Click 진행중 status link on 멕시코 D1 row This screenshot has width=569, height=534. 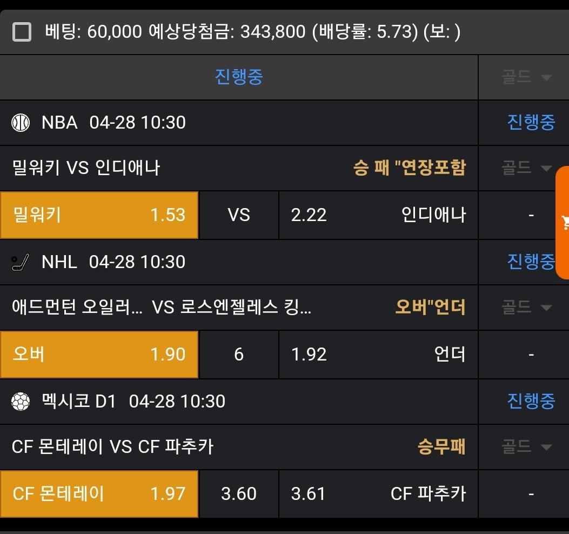point(531,402)
